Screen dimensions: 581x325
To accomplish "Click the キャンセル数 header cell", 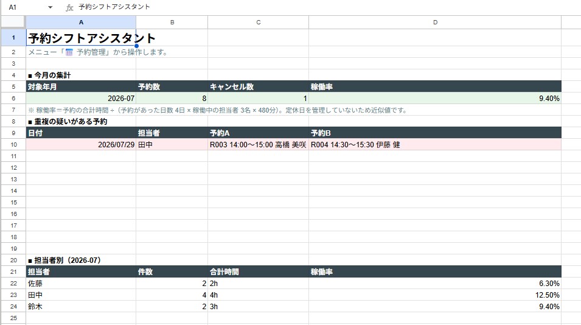I will pyautogui.click(x=259, y=86).
